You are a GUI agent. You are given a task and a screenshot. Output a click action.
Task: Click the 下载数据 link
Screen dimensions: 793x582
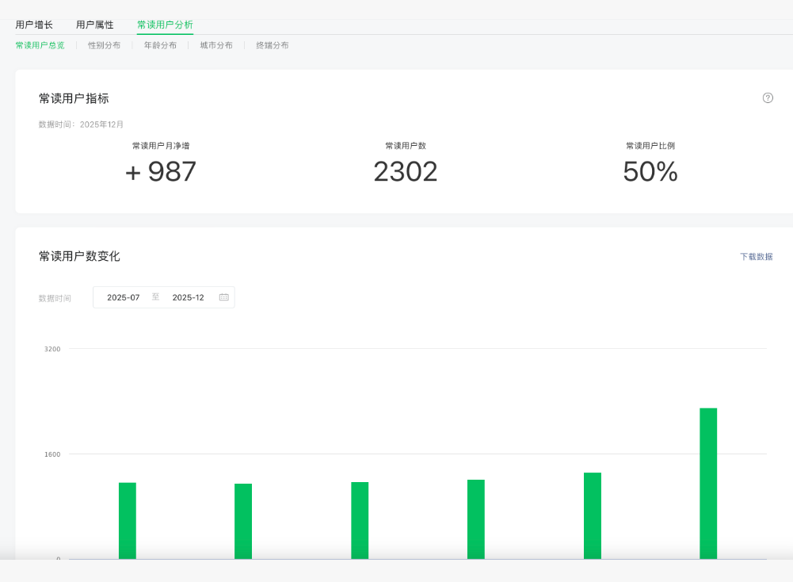[756, 257]
